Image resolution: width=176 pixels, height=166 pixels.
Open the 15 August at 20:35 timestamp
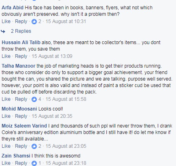click(52, 116)
